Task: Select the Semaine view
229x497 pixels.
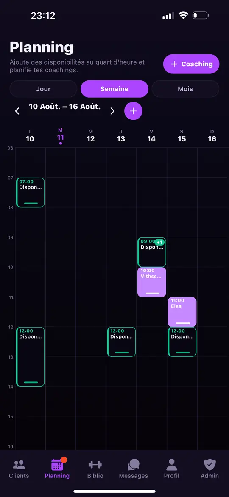Action: pyautogui.click(x=114, y=89)
